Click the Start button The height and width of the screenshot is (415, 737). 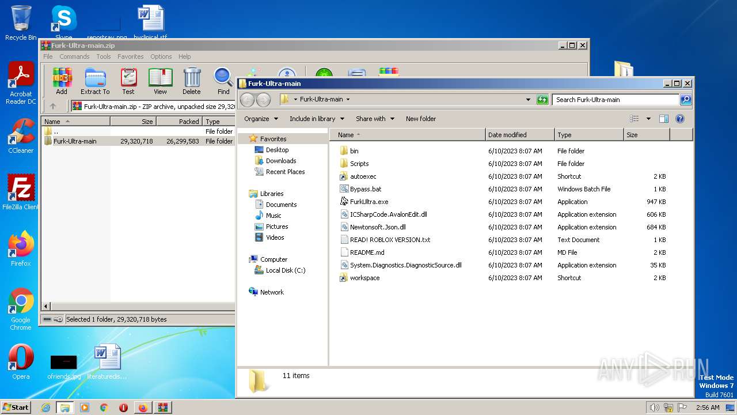16,408
